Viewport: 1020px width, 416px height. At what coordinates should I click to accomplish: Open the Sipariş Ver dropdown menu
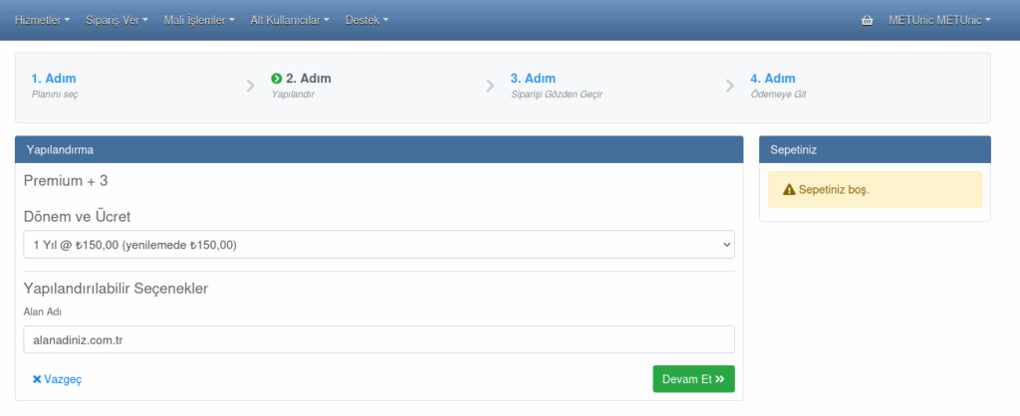pyautogui.click(x=117, y=20)
